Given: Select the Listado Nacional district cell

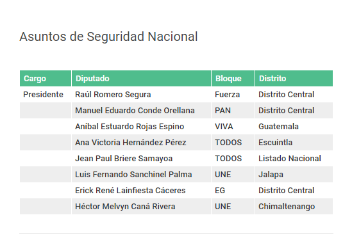Looking at the screenshot, I should (290, 159).
